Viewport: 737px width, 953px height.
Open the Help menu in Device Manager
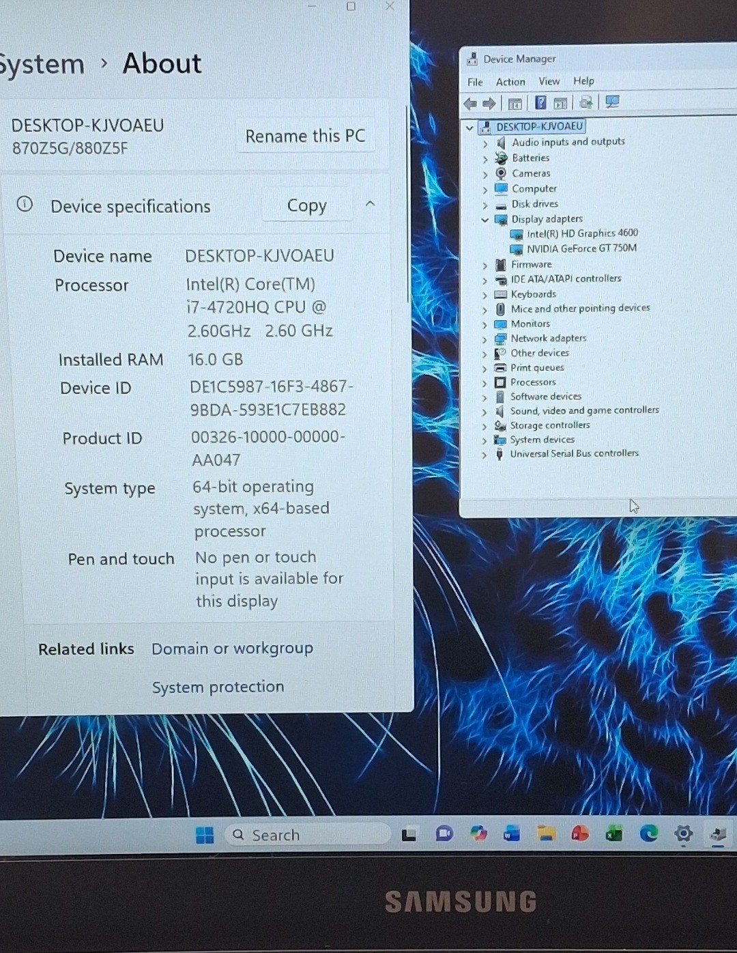pos(583,81)
